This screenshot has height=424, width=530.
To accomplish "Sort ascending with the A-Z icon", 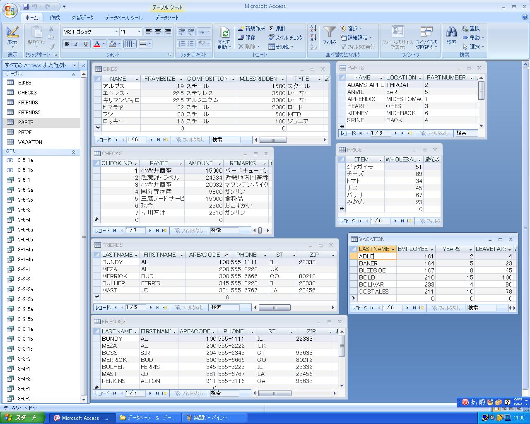I will 313,29.
